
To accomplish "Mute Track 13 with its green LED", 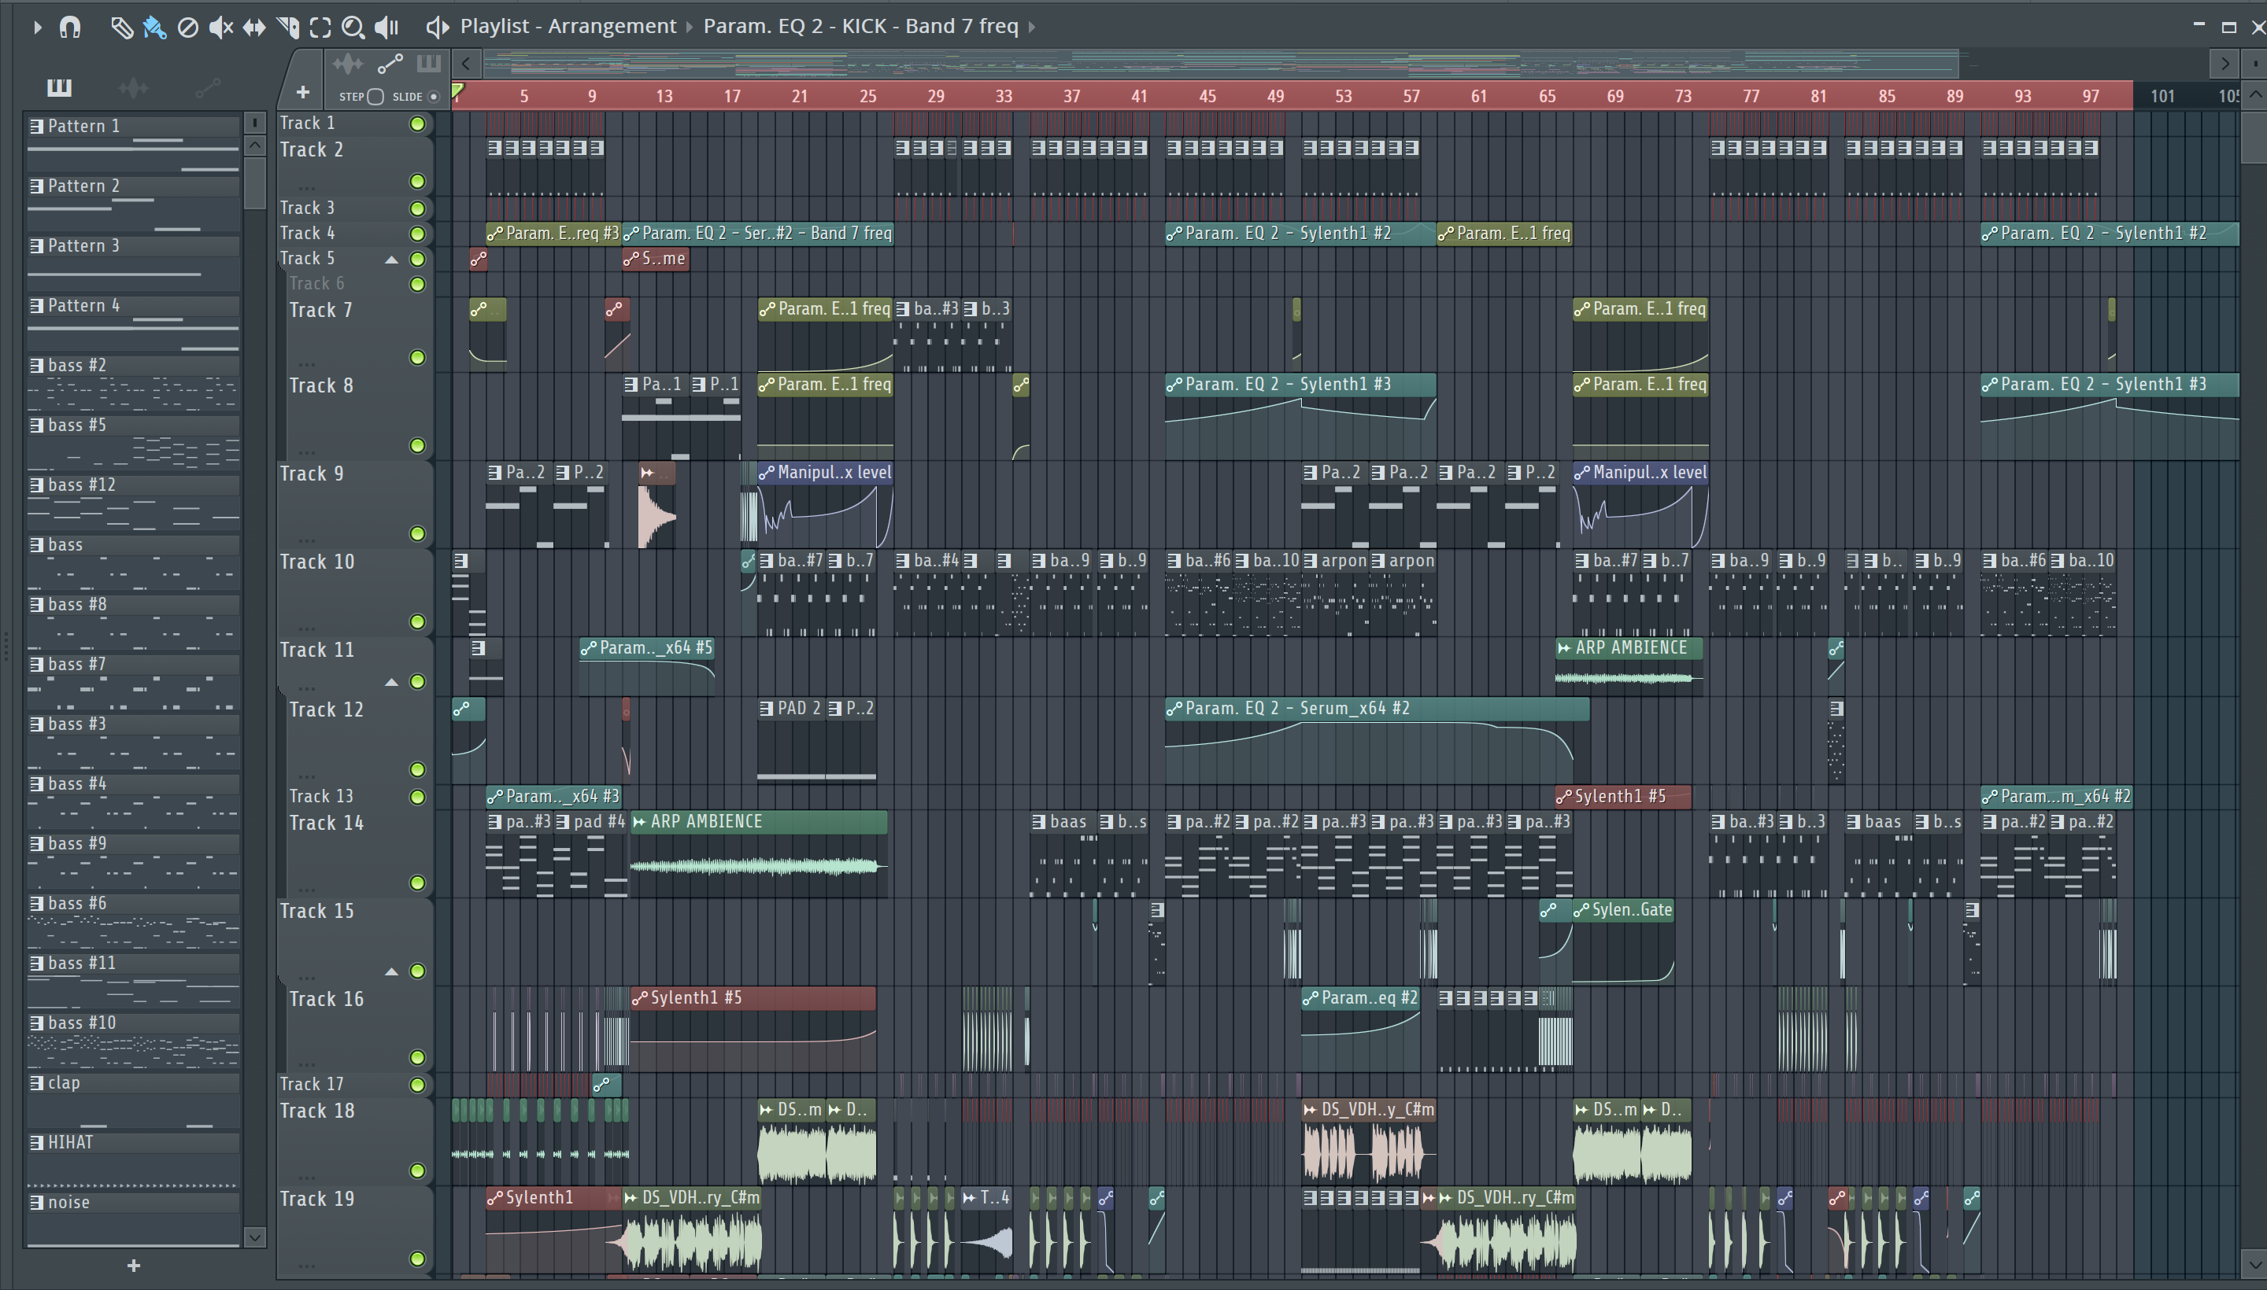I will pyautogui.click(x=416, y=798).
